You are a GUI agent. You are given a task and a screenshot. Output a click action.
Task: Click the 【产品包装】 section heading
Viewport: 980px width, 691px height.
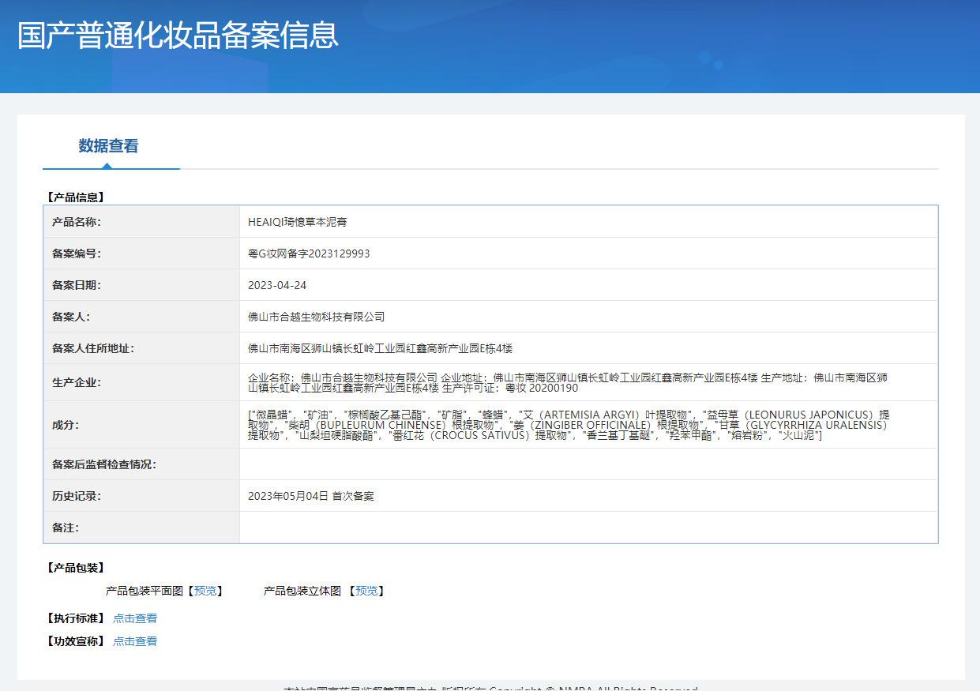tap(76, 568)
